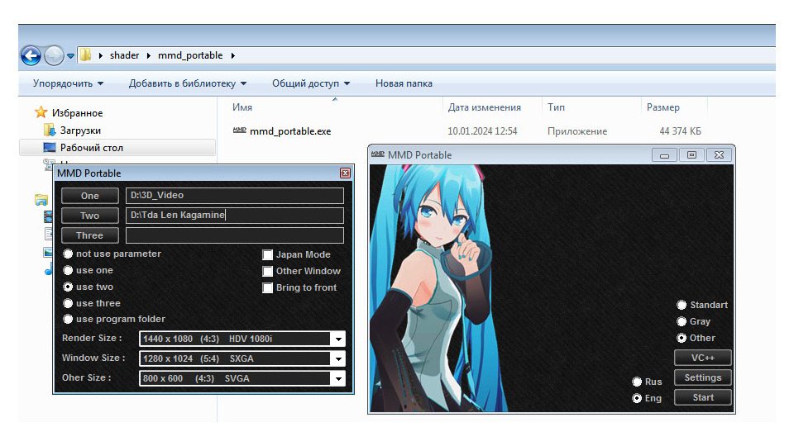Click the 1280 x 1024 Window Size value
This screenshot has height=446, width=794.
235,358
